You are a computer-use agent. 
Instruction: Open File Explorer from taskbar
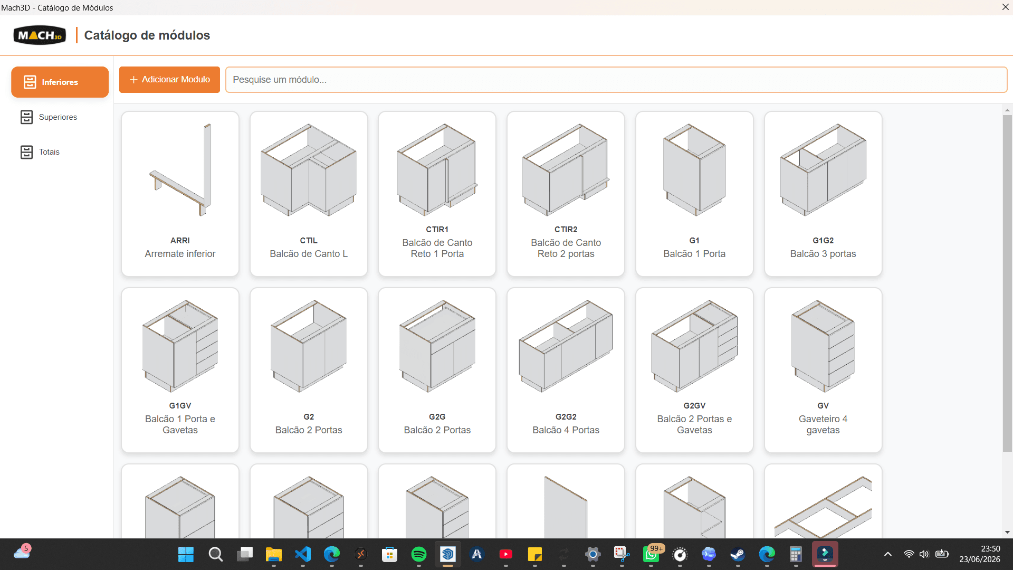[x=273, y=554]
